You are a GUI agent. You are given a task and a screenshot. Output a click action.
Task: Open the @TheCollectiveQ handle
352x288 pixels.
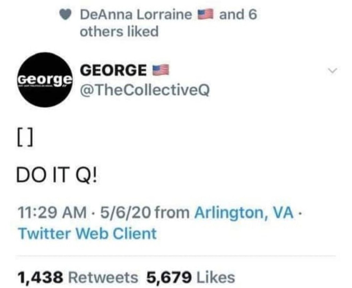145,90
